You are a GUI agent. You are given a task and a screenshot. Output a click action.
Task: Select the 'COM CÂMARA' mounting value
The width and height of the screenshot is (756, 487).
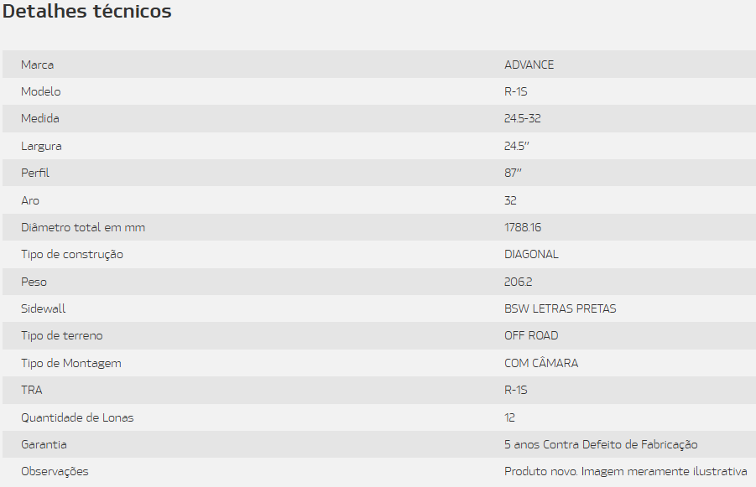point(541,363)
